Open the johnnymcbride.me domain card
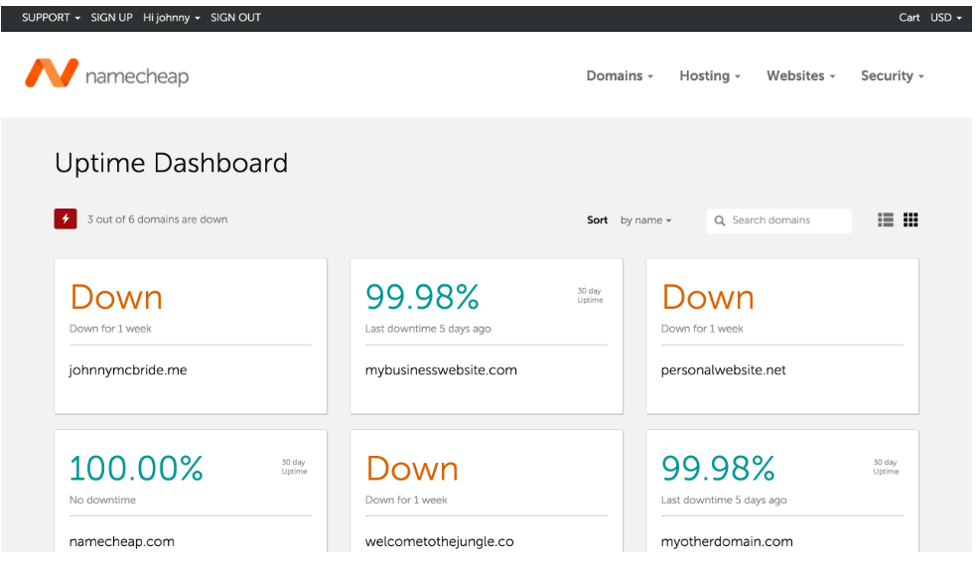This screenshot has height=572, width=980. 191,336
